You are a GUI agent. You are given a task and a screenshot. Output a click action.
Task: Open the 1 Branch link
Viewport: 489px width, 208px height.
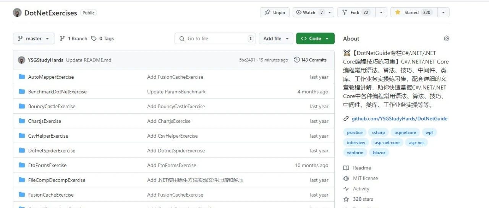pyautogui.click(x=74, y=39)
